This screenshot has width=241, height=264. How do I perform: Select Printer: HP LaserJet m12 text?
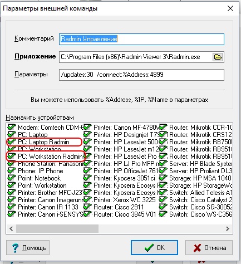[126, 149]
